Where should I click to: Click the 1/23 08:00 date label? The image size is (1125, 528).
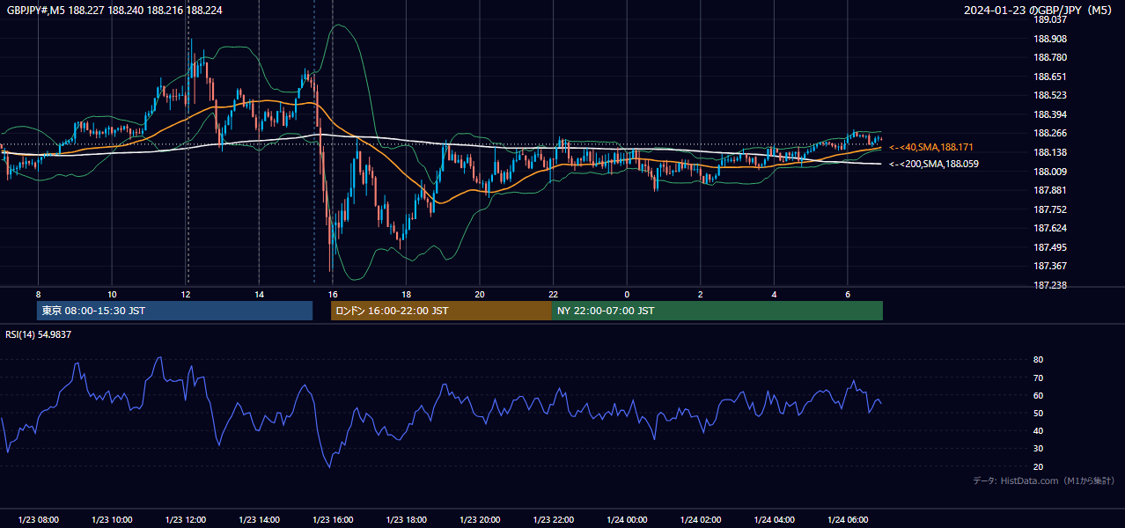click(38, 520)
